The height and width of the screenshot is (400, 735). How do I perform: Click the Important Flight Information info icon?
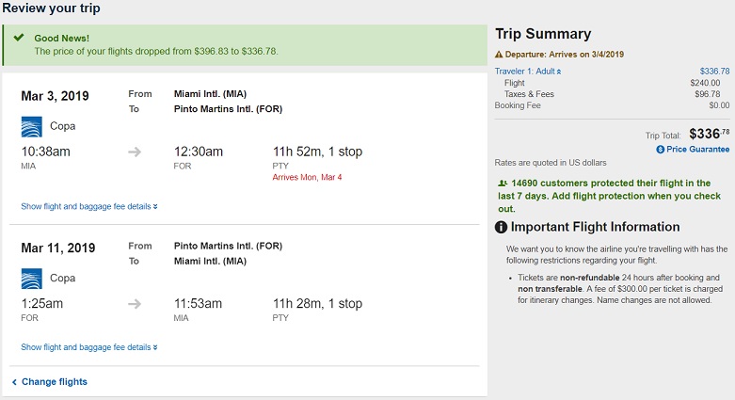[502, 228]
